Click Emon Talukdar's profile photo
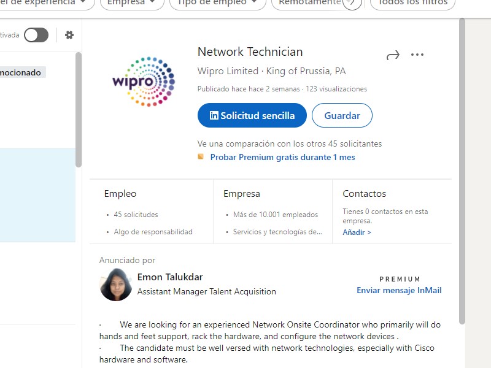This screenshot has width=491, height=368. click(x=116, y=285)
